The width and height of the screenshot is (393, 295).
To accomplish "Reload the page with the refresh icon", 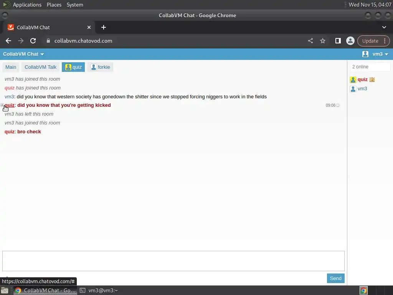I will pyautogui.click(x=33, y=41).
